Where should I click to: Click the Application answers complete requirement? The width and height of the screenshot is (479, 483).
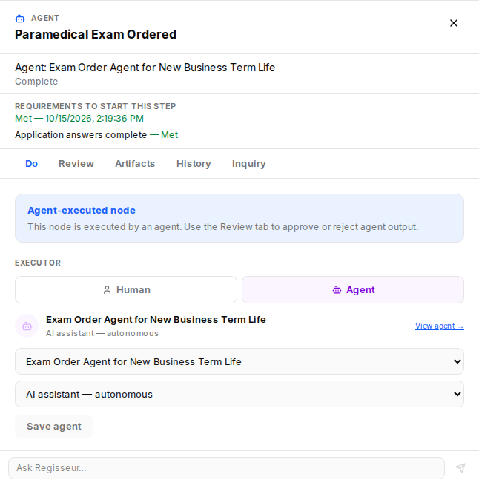tap(96, 135)
